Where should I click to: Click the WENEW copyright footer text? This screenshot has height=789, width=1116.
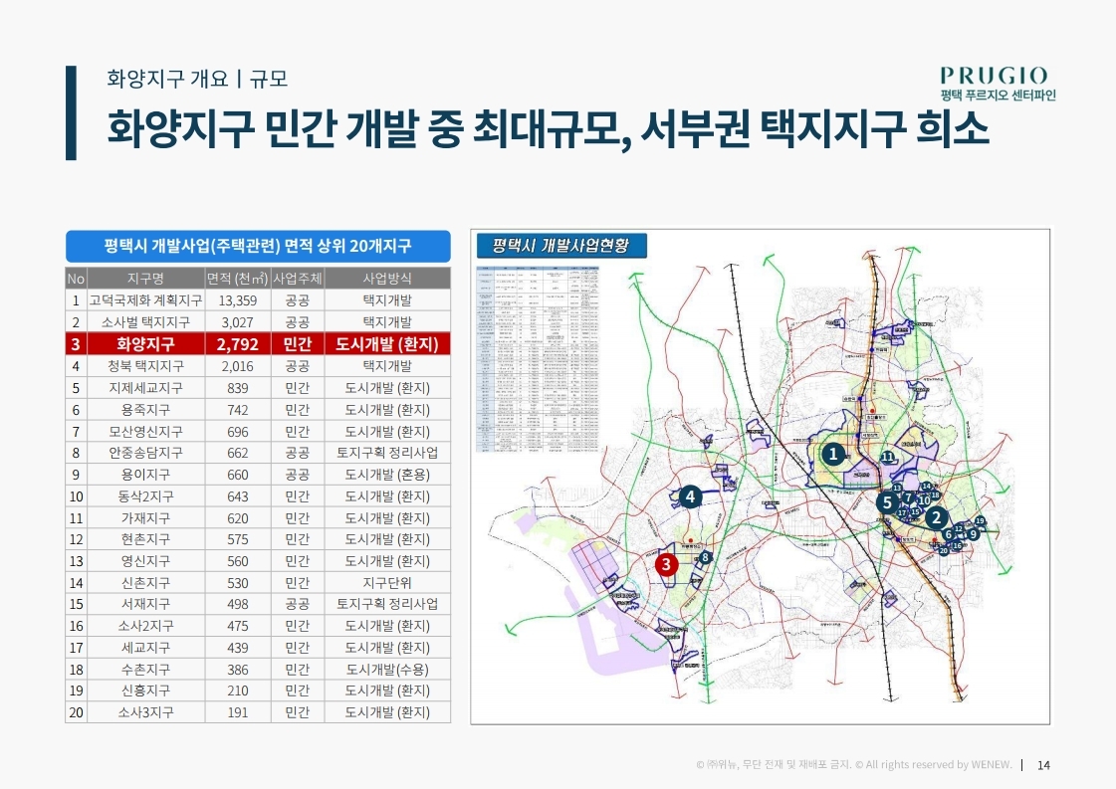pyautogui.click(x=853, y=765)
